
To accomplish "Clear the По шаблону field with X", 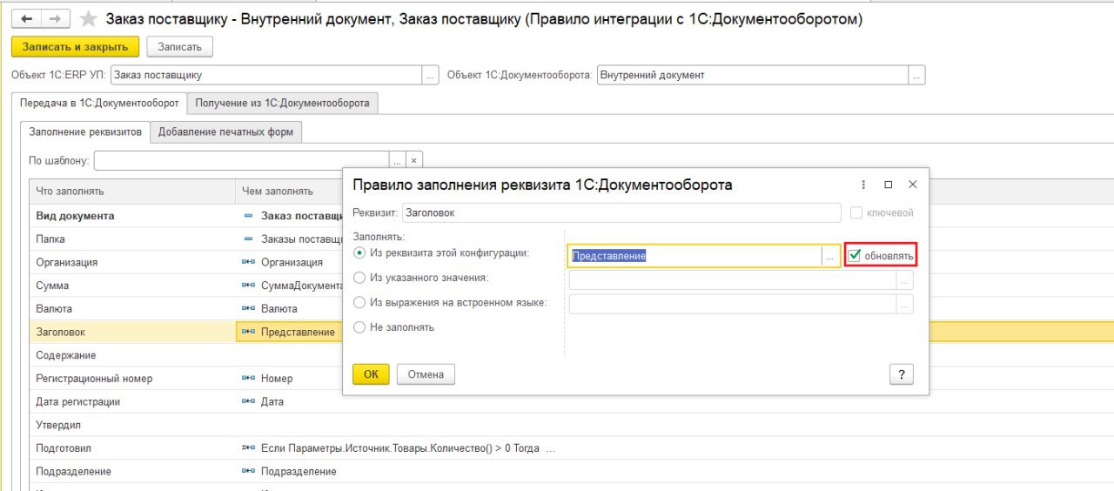I will [414, 161].
